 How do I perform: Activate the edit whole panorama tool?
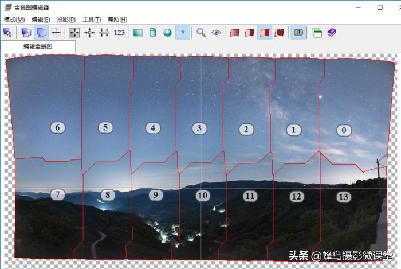tap(41, 33)
